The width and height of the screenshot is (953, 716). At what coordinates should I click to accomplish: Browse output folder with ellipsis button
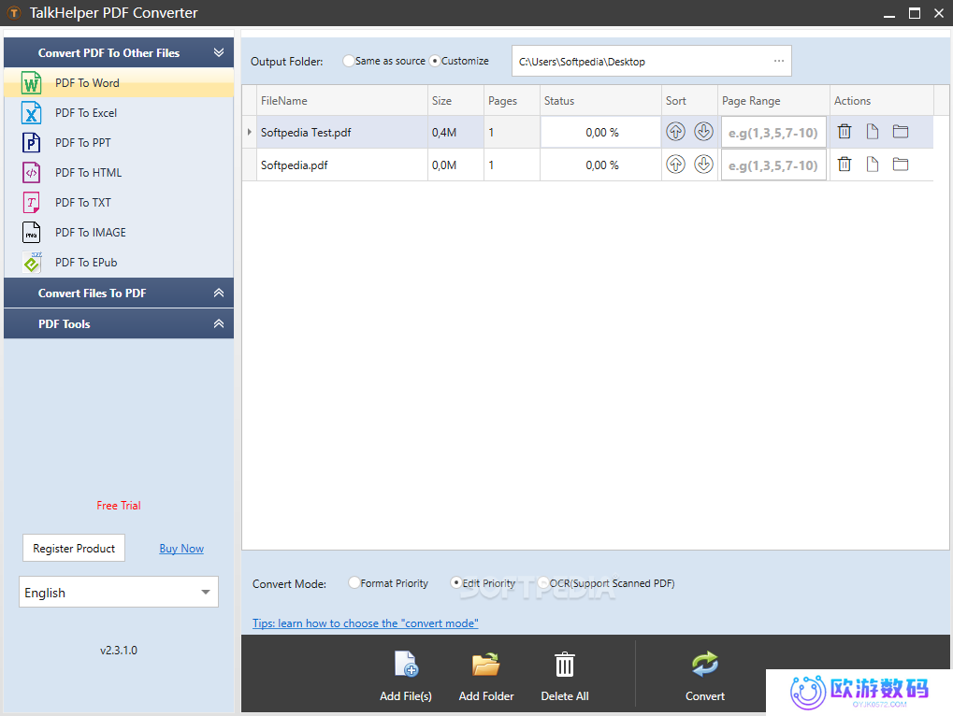click(778, 61)
